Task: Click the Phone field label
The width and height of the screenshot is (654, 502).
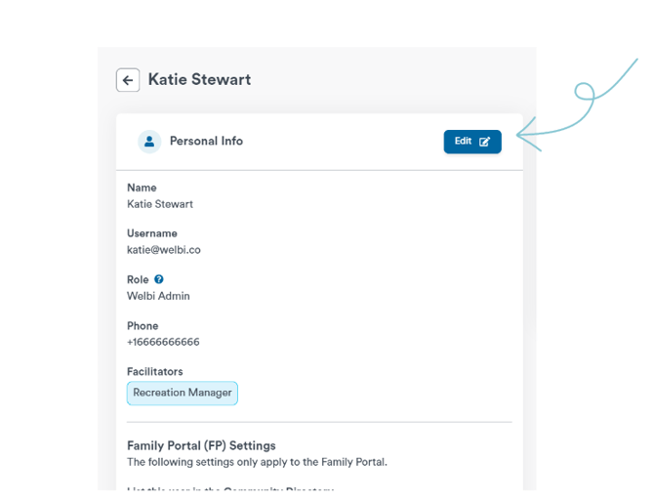Action: (x=143, y=325)
